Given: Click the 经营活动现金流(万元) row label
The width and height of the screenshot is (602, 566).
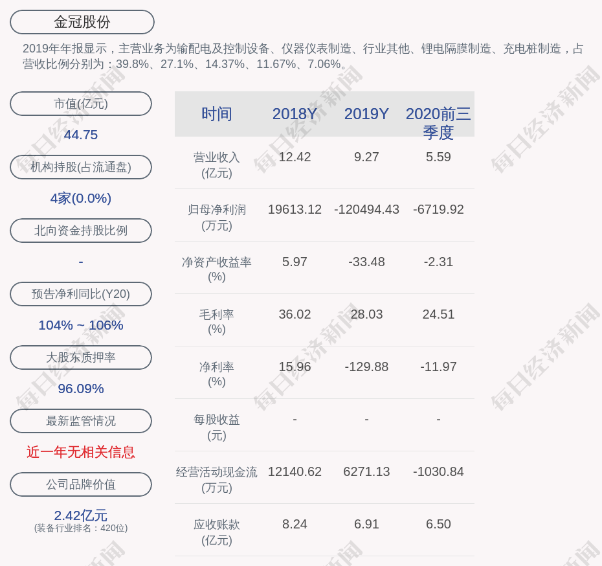Looking at the screenshot, I should (x=217, y=480).
